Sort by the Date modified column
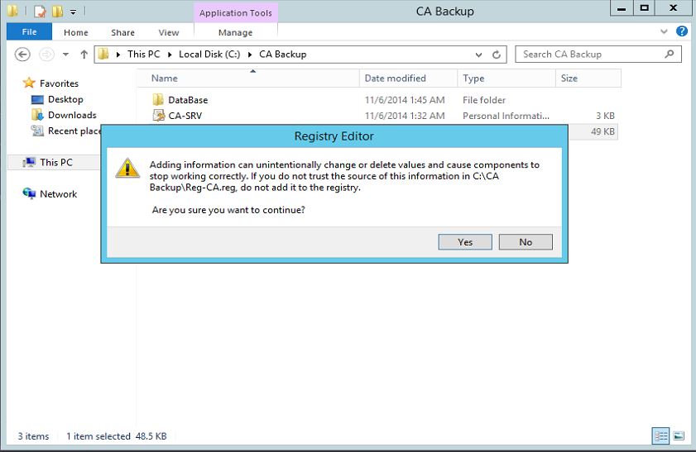This screenshot has height=452, width=696. pyautogui.click(x=408, y=78)
